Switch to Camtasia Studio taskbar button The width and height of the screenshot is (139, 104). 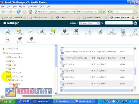pos(63,101)
